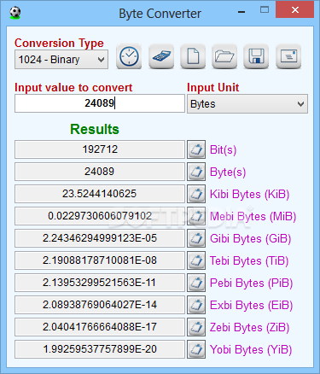320x374 pixels.
Task: Copy the Byte(s) result value
Action: click(x=196, y=172)
